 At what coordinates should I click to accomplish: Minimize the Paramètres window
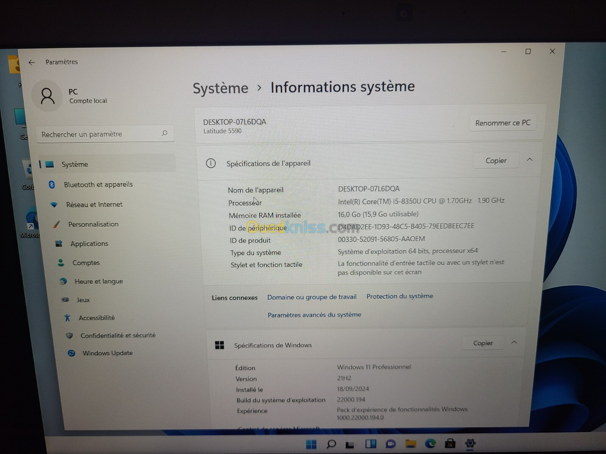coord(504,52)
